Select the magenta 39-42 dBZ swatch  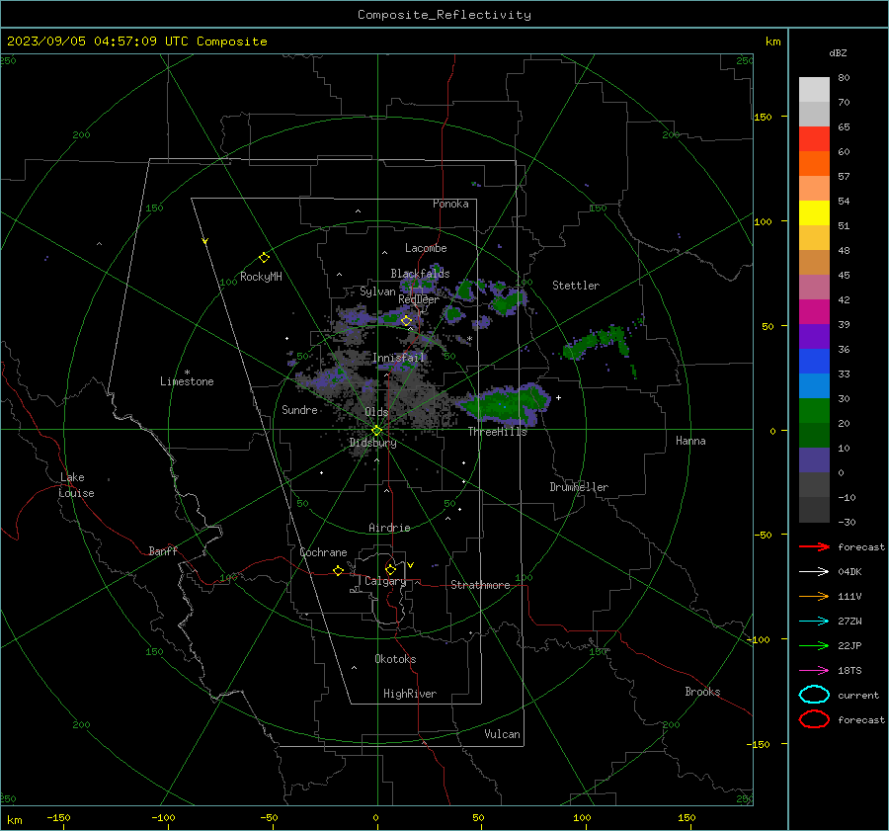814,312
